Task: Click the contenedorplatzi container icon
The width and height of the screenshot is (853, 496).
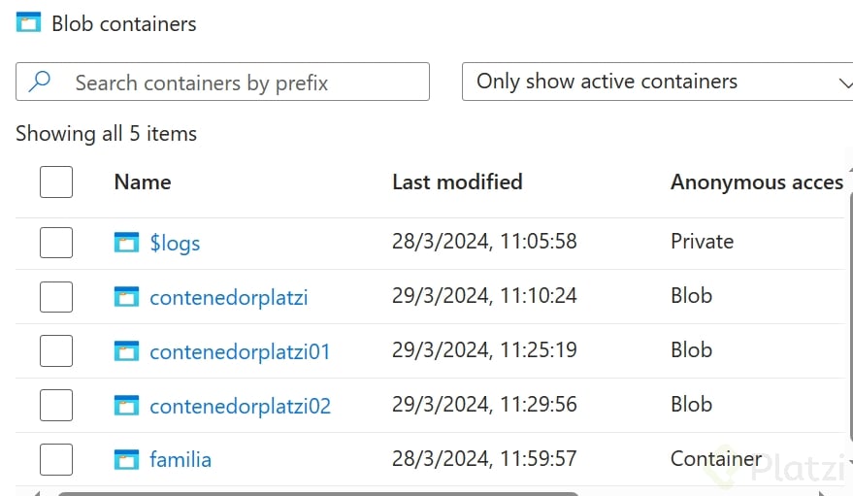Action: 126,296
